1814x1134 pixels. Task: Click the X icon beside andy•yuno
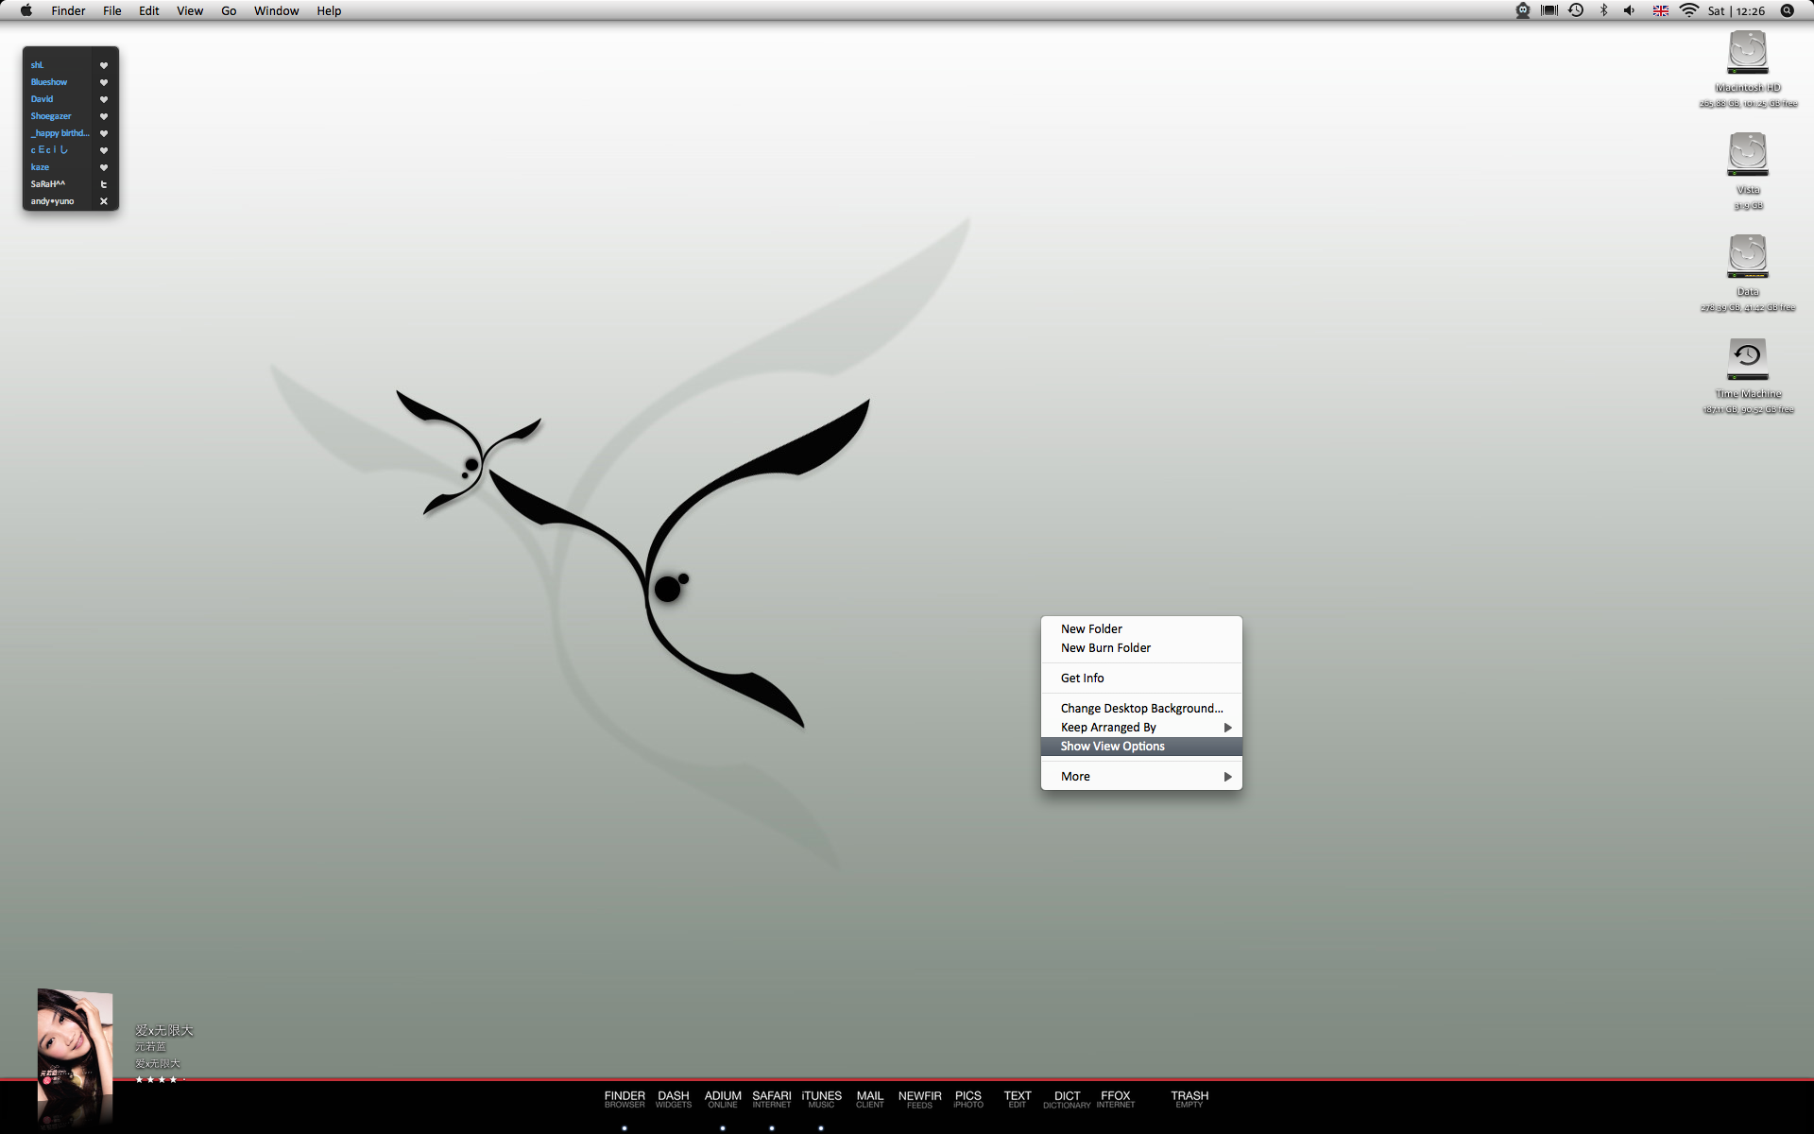(104, 201)
